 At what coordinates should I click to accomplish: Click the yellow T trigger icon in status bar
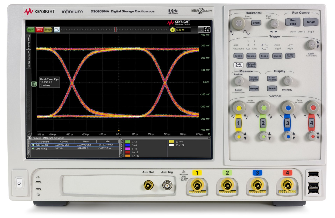click(173, 30)
